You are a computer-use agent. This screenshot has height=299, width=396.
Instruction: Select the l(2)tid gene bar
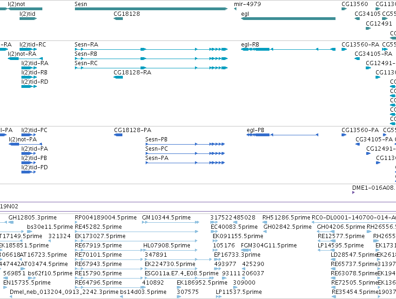pyautogui.click(x=28, y=19)
